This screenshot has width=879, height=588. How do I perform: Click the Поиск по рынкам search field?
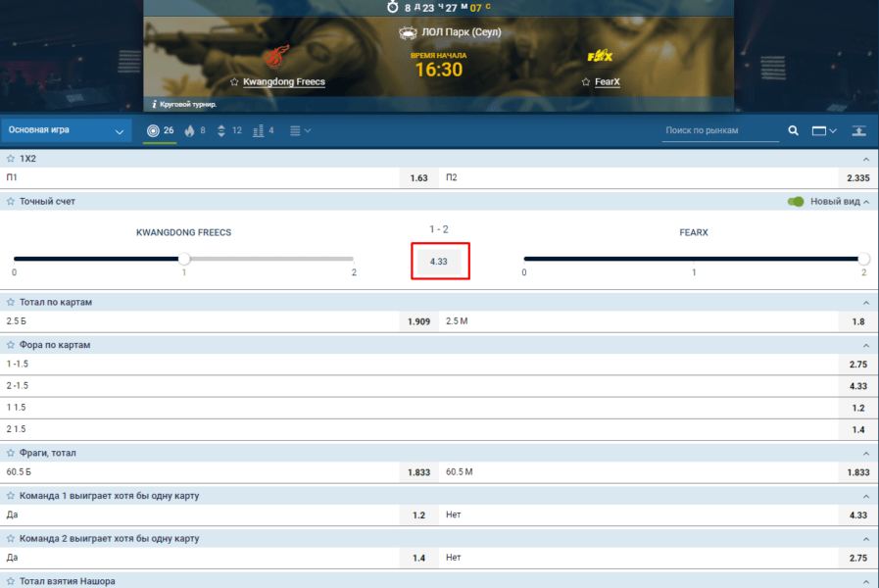point(720,130)
